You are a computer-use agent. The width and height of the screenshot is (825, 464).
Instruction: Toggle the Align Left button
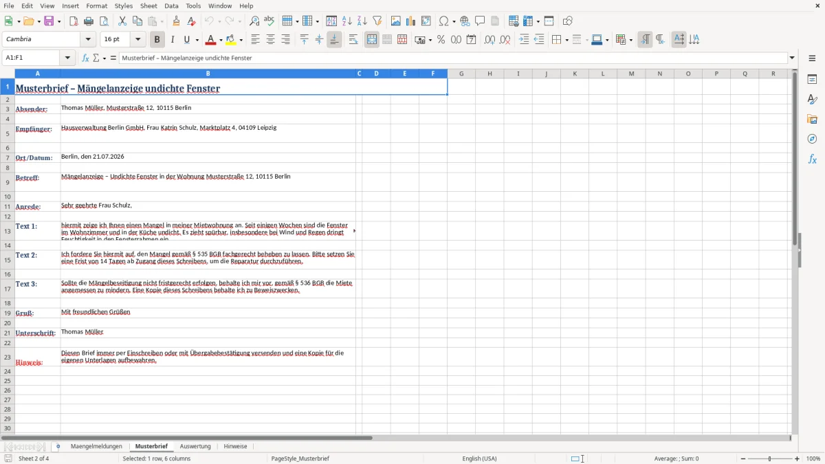coord(255,40)
